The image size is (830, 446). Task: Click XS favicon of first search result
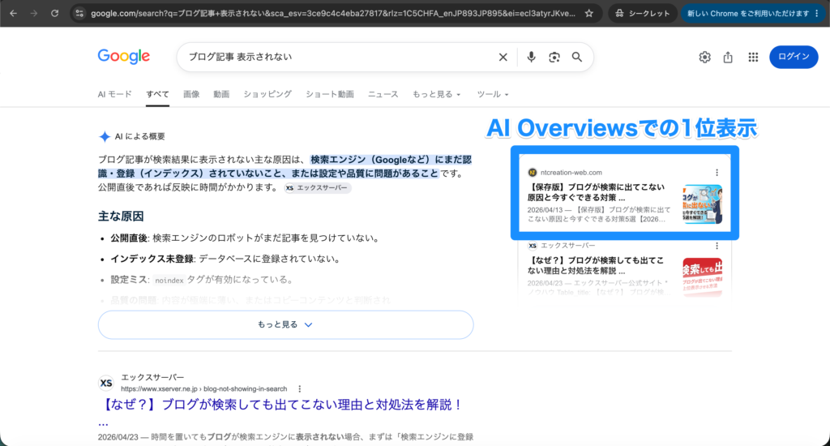106,383
